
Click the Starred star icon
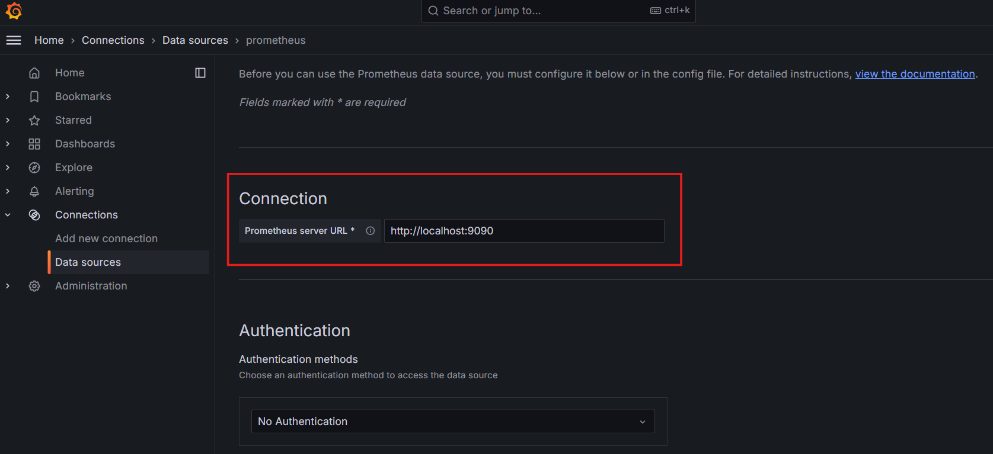pos(34,120)
